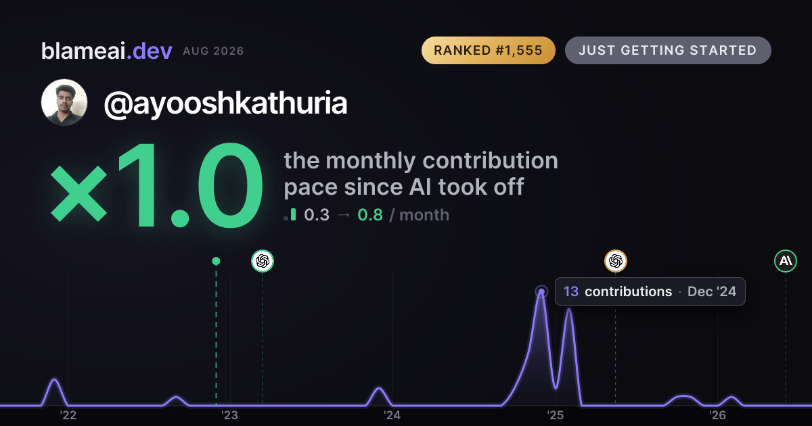Click the second chart peak in early 2025

(x=569, y=310)
